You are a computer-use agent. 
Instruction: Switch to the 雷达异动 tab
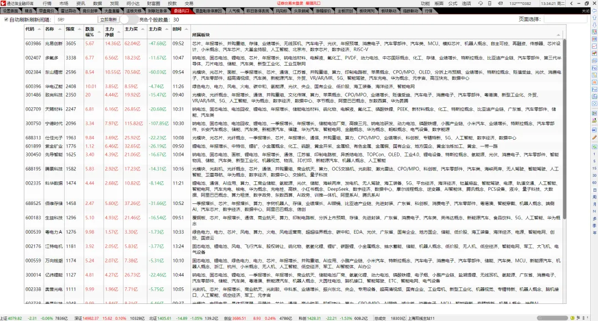[68, 11]
